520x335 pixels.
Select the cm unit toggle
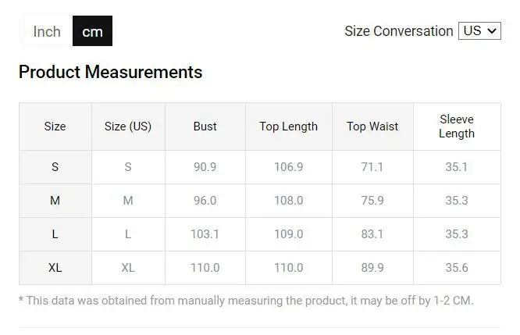click(92, 31)
